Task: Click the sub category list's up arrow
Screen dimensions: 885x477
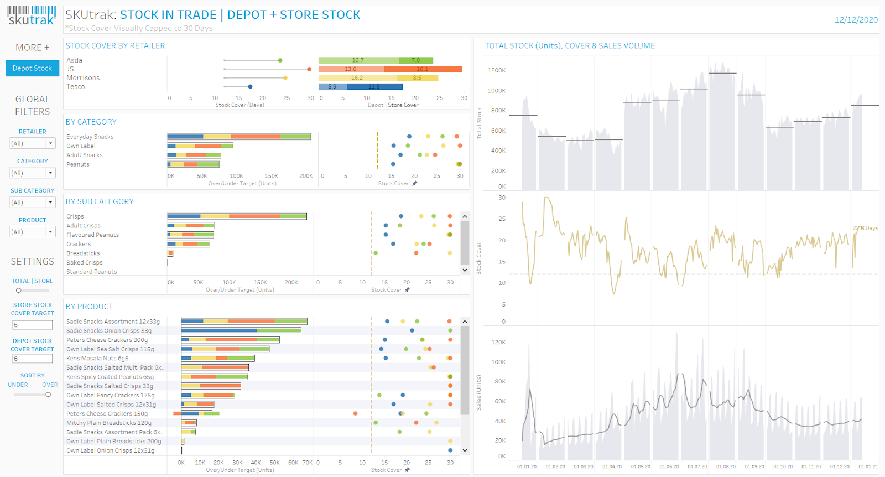Action: [465, 216]
